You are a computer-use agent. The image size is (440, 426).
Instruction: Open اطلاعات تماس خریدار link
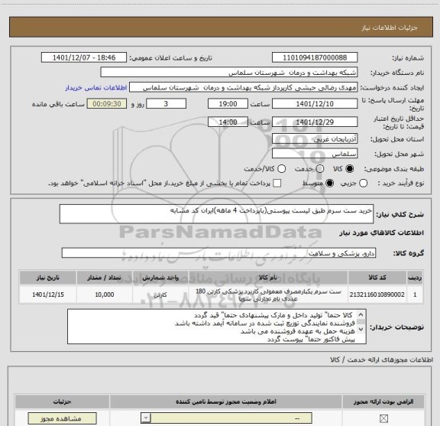coord(96,88)
